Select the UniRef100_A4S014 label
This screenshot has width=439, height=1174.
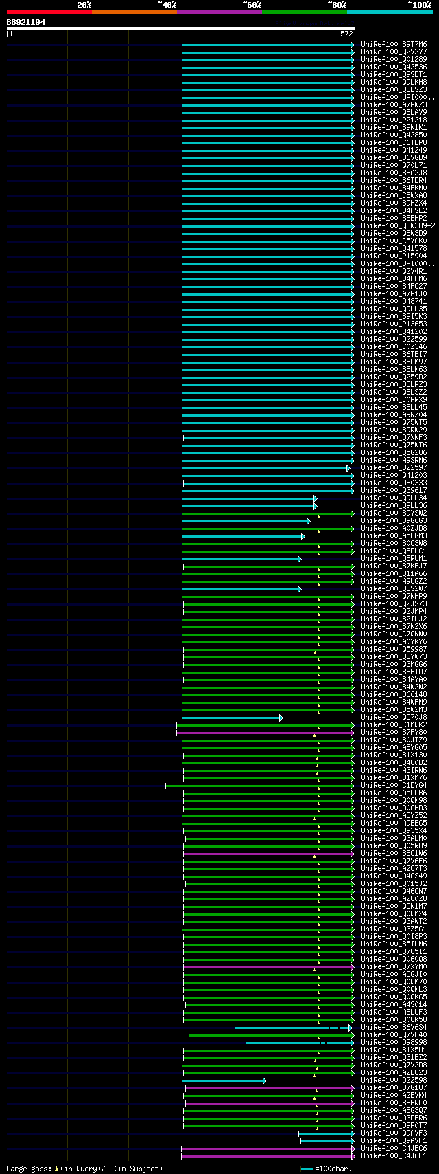click(x=394, y=1005)
